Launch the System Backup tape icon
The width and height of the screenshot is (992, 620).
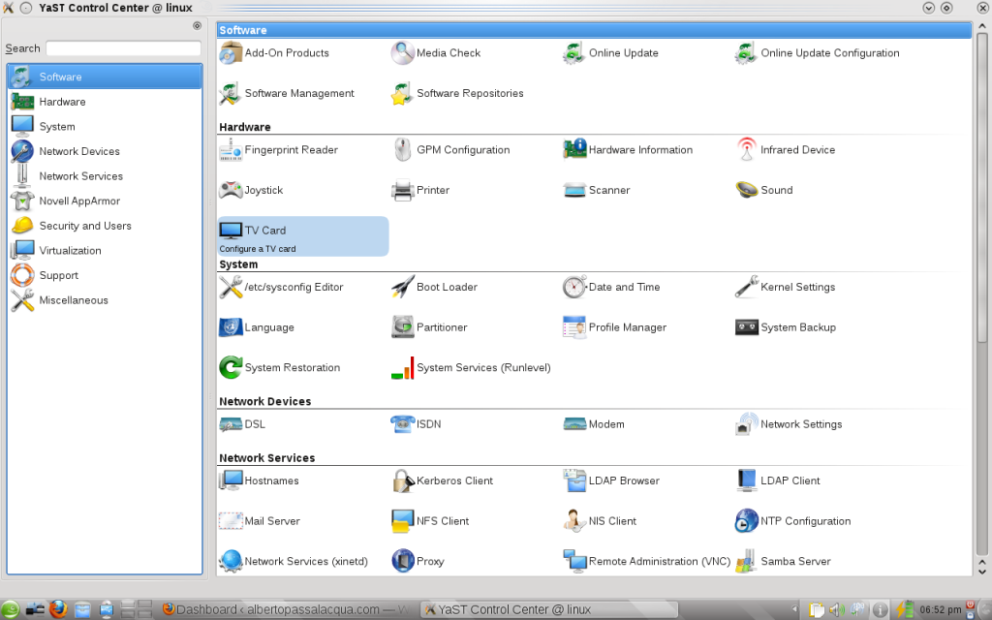pyautogui.click(x=747, y=327)
